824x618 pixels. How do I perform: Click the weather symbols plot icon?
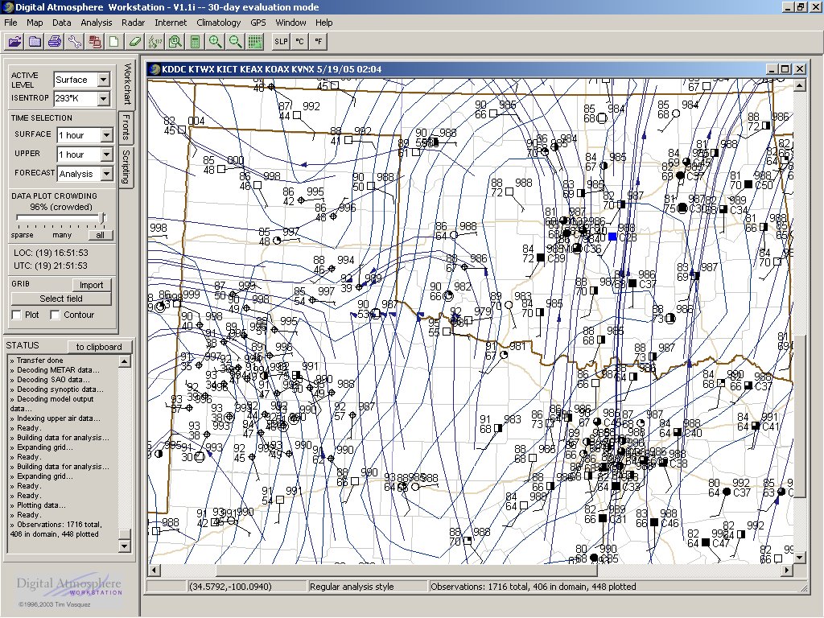pyautogui.click(x=155, y=42)
